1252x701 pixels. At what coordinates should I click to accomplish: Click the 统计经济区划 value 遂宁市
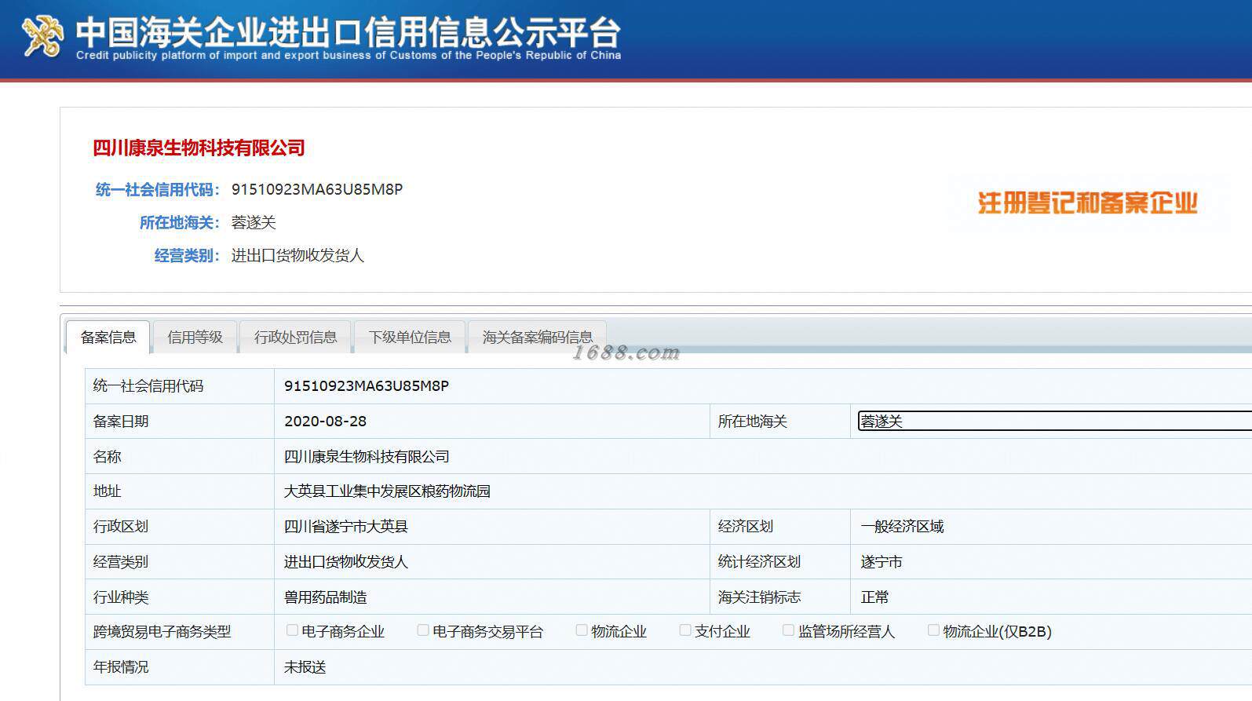(x=881, y=562)
